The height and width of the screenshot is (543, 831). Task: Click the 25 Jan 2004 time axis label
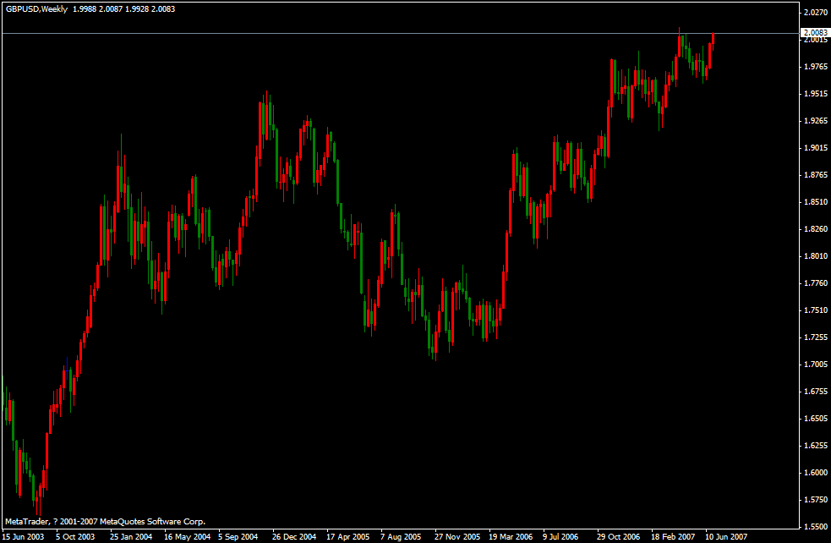(131, 536)
